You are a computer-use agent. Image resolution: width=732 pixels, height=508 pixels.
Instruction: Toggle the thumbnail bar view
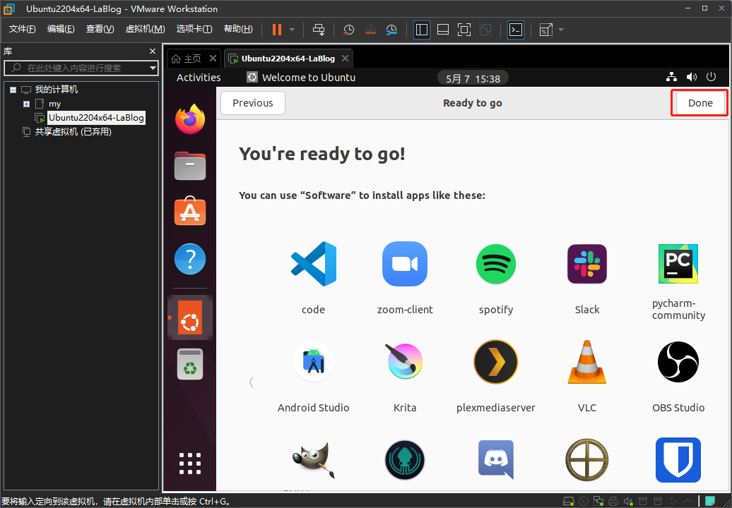pos(442,30)
